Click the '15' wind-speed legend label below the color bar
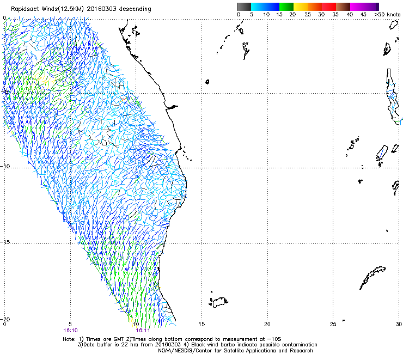The height and width of the screenshot is (354, 403). coord(279,15)
